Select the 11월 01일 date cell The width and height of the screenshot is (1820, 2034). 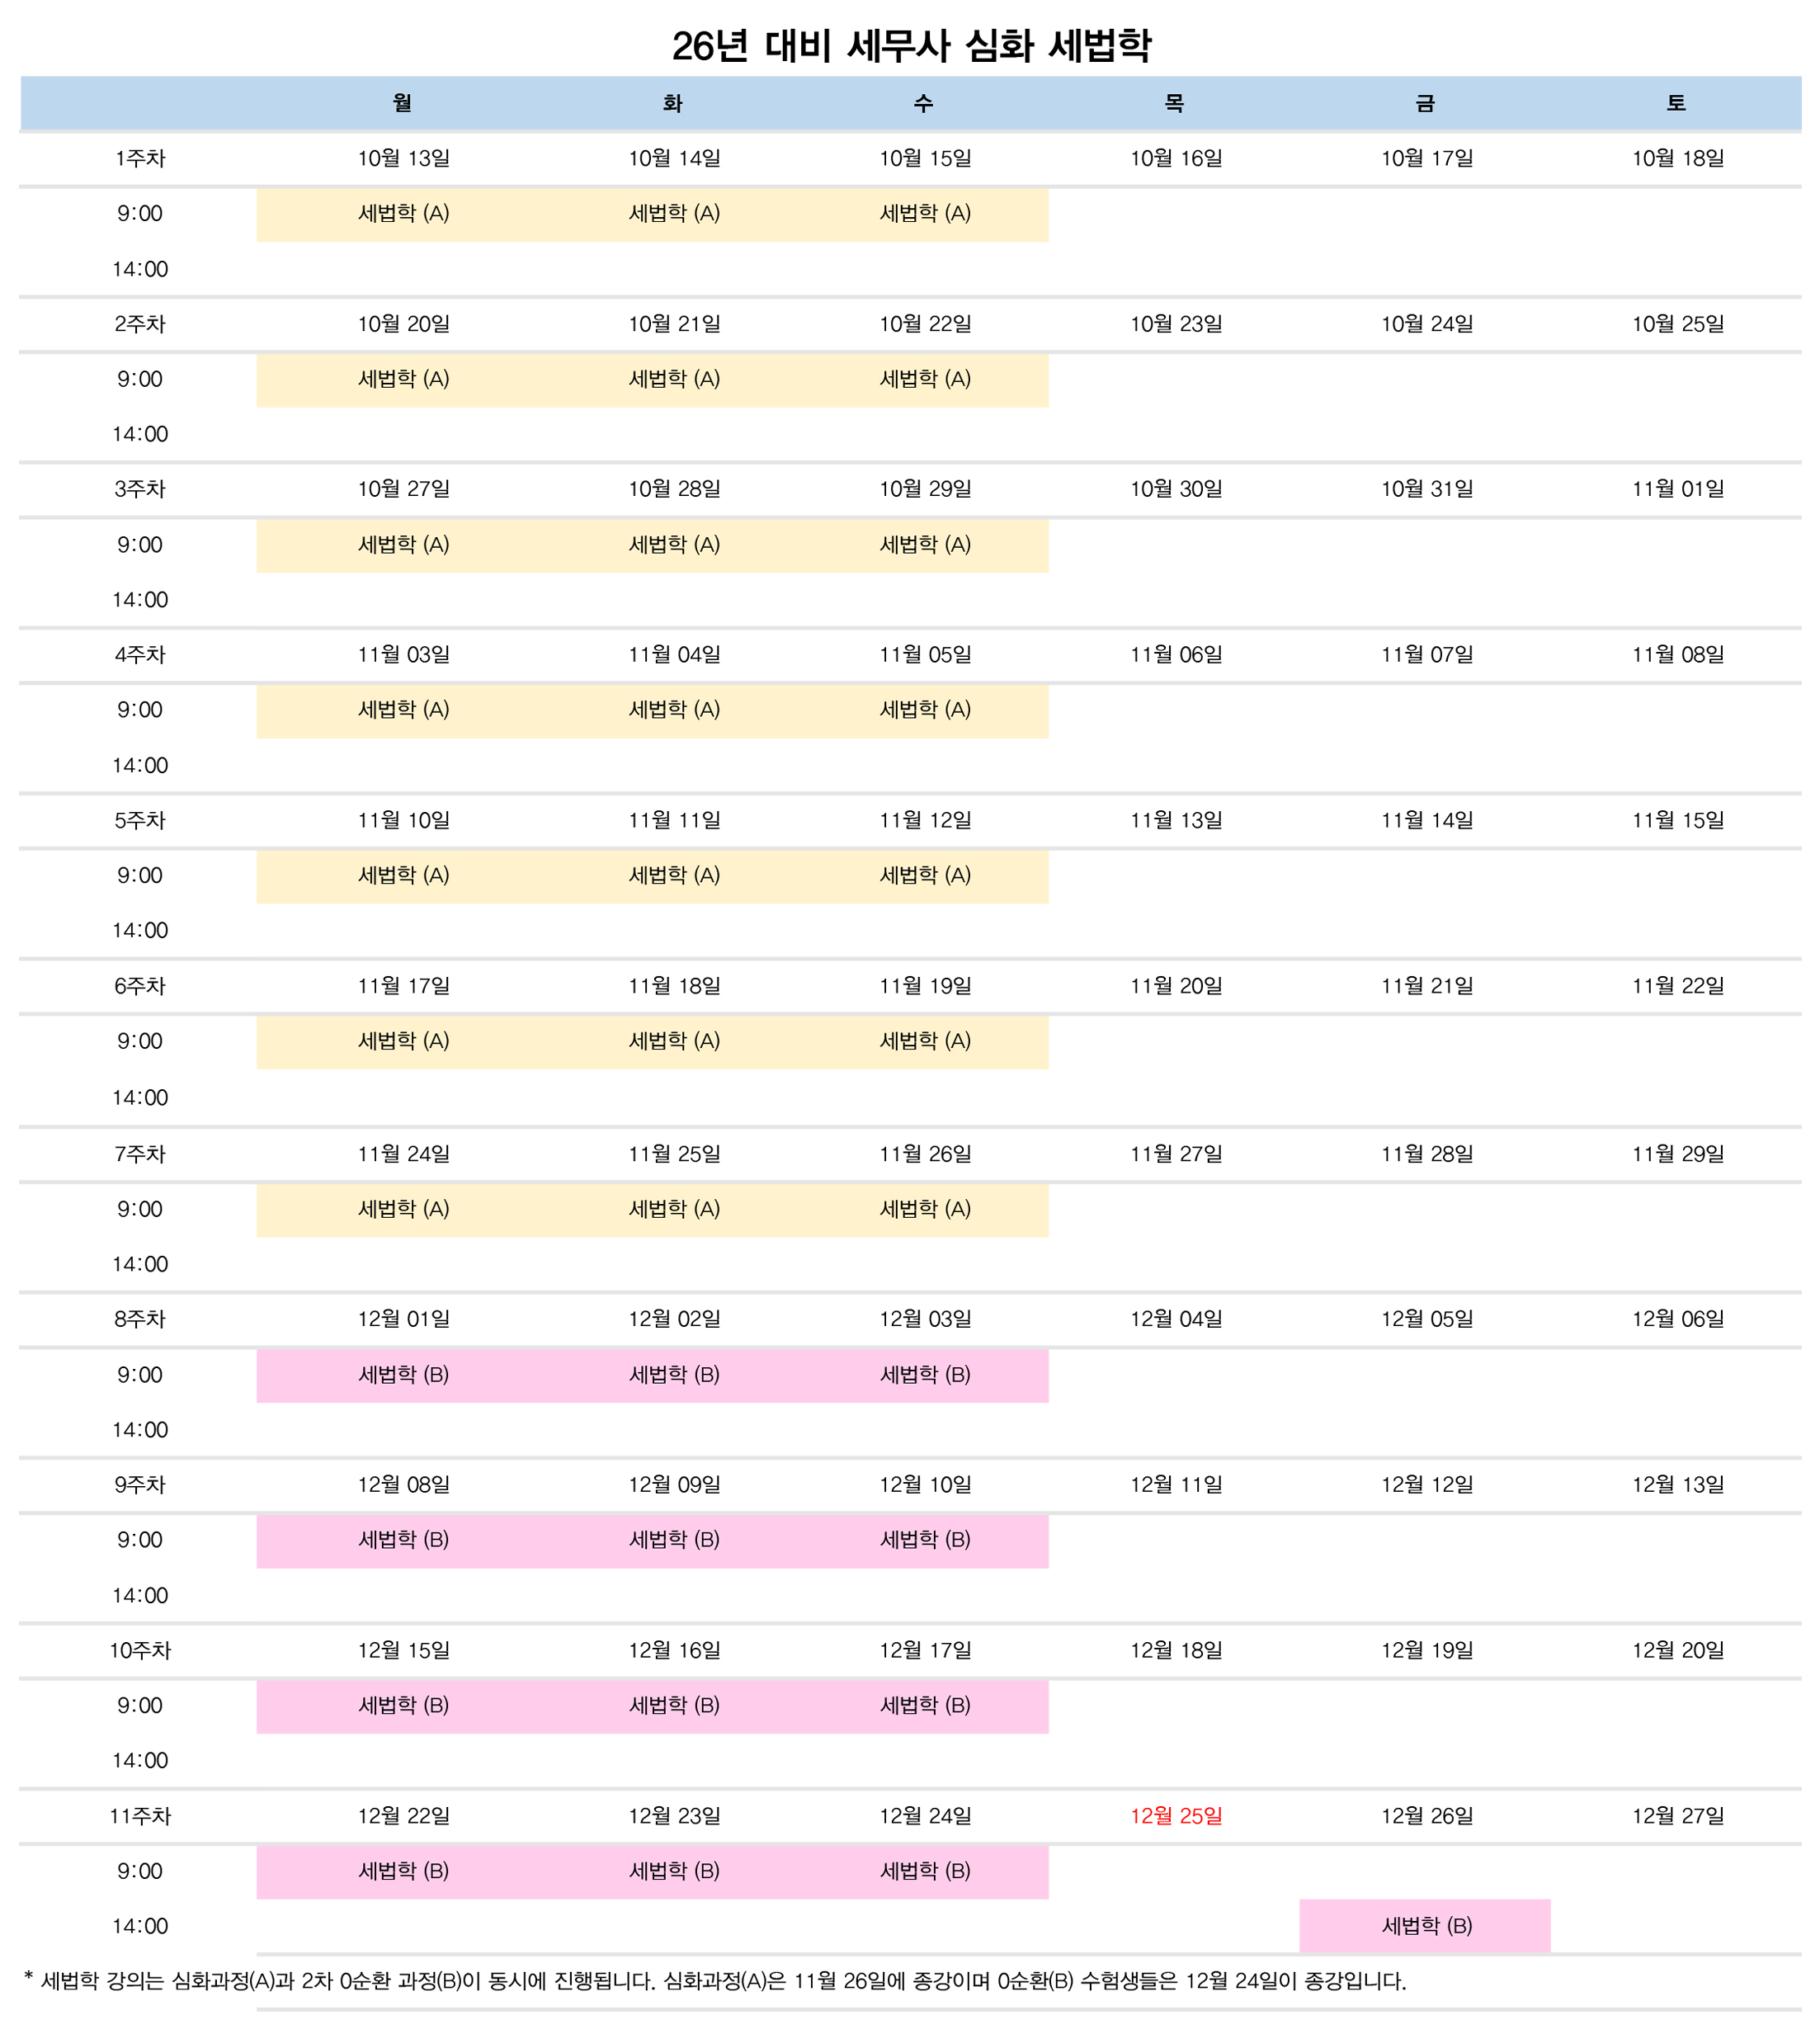point(1677,489)
